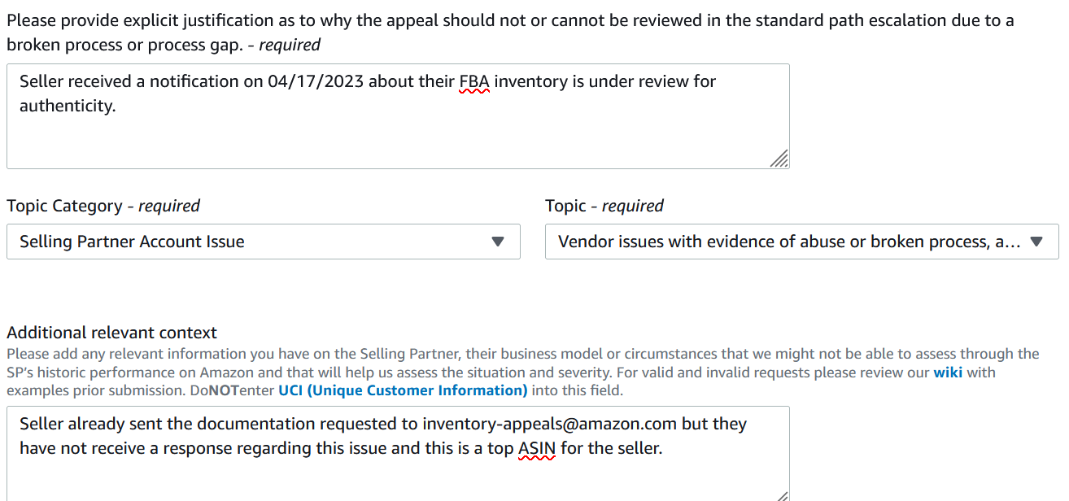Click the Topic Category dropdown arrow
The image size is (1069, 501).
[499, 242]
